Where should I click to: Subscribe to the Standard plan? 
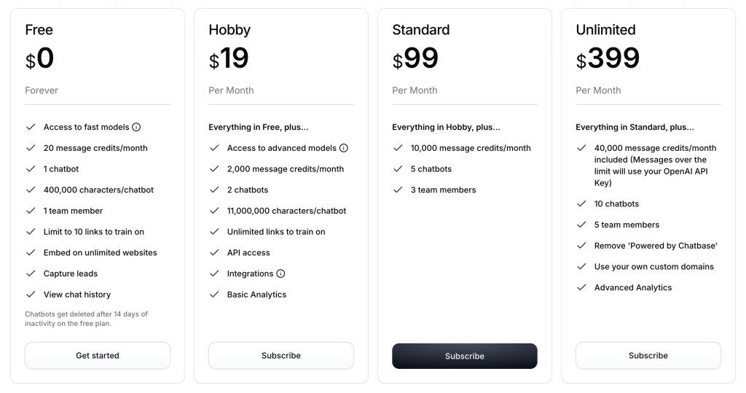click(465, 357)
